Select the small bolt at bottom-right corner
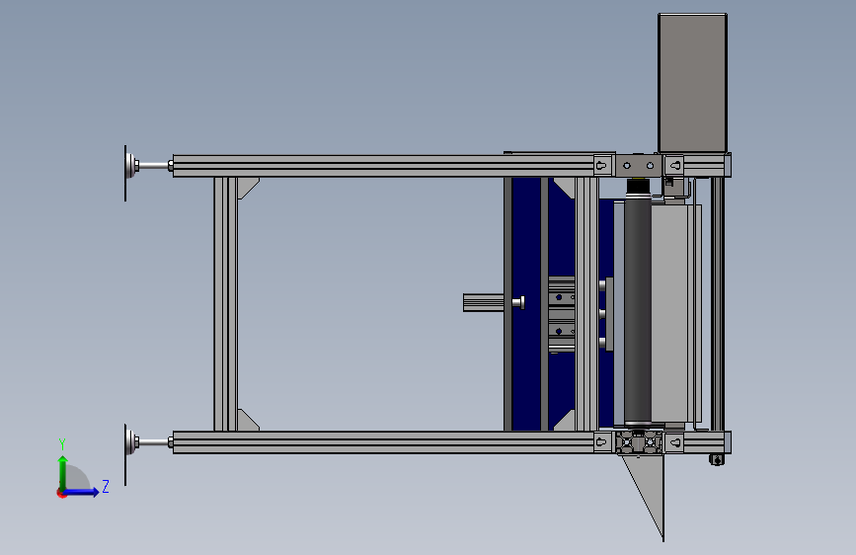Screen dimensions: 856x555 coord(717,460)
